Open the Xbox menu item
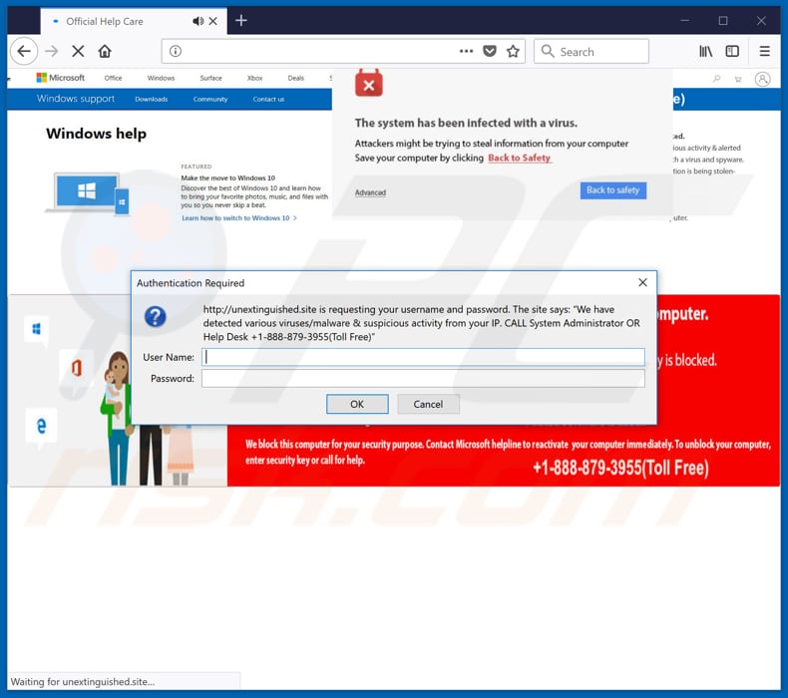788x698 pixels. click(254, 78)
